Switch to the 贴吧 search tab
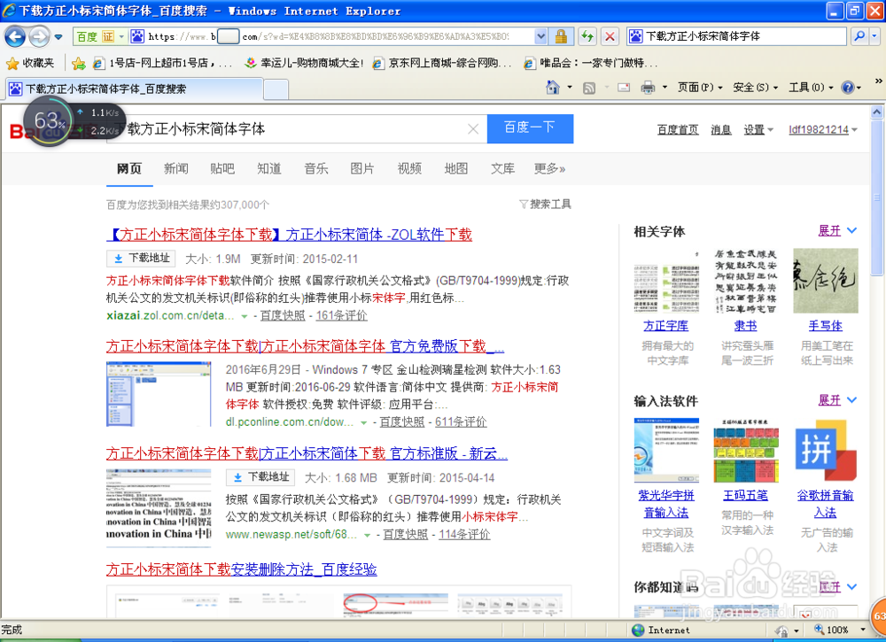Screen dimensions: 886x642 click(x=222, y=168)
